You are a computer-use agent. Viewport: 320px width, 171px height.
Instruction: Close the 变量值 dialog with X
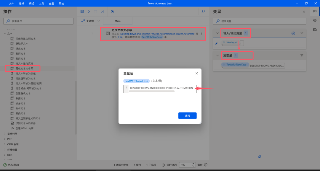tap(197, 74)
